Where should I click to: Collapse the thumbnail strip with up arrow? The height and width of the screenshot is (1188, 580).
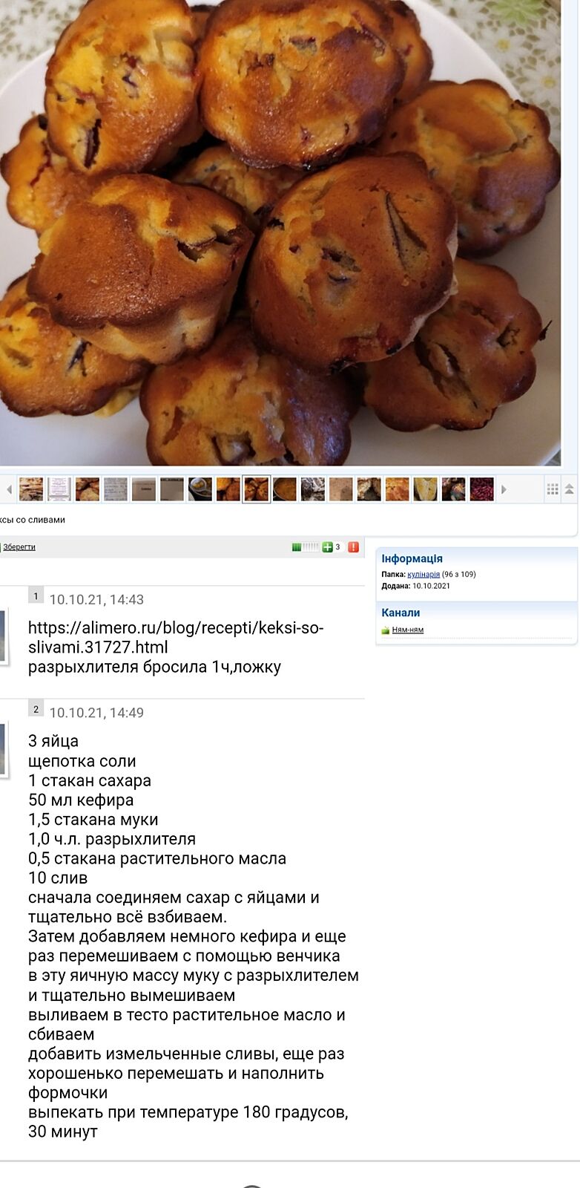pos(570,489)
